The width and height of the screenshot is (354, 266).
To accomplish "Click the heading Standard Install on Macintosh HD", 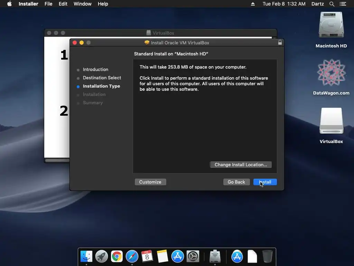I will 171,54.
